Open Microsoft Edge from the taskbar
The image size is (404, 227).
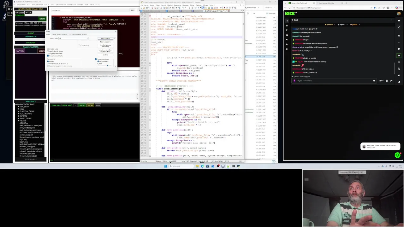(x=202, y=166)
